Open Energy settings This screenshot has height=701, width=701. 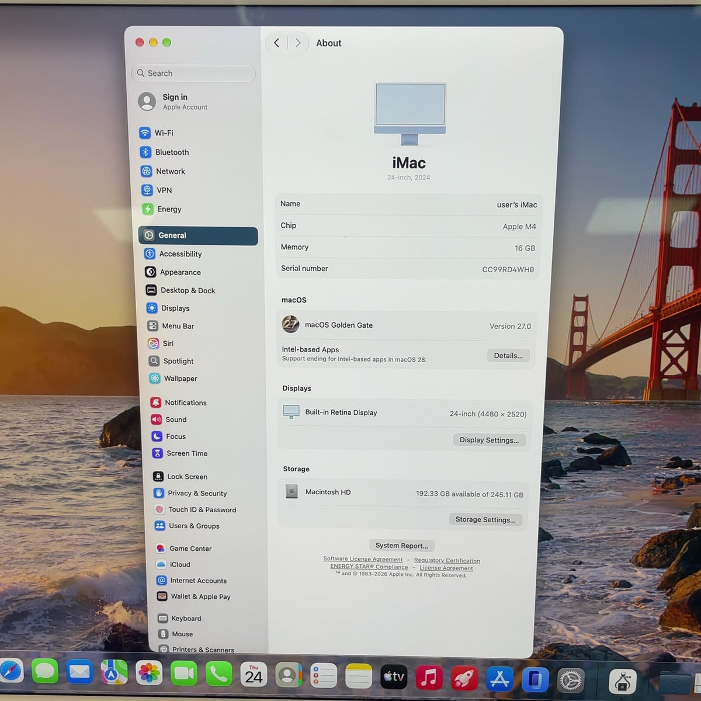point(161,209)
